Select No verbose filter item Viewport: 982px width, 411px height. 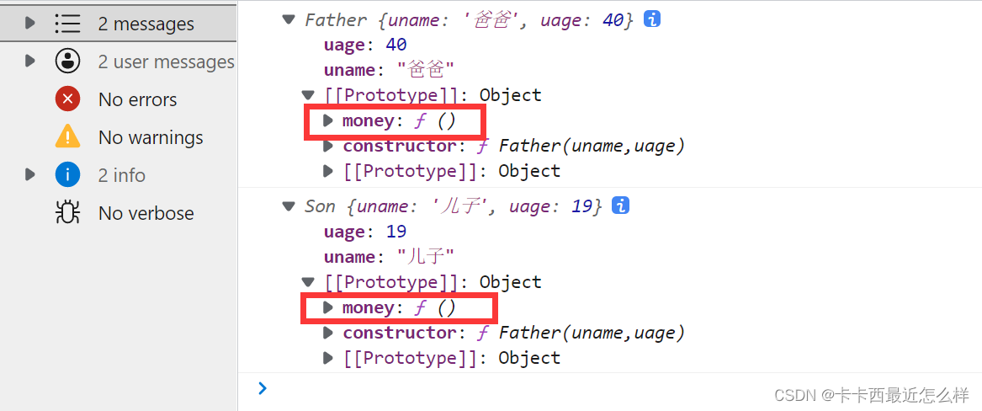[x=146, y=213]
